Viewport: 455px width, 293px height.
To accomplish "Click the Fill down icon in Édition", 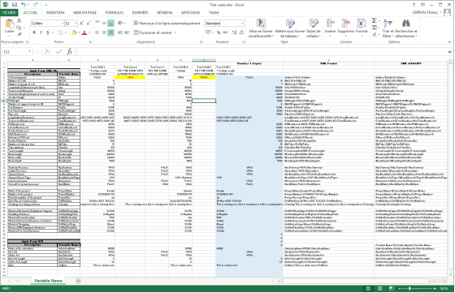I will coord(375,28).
